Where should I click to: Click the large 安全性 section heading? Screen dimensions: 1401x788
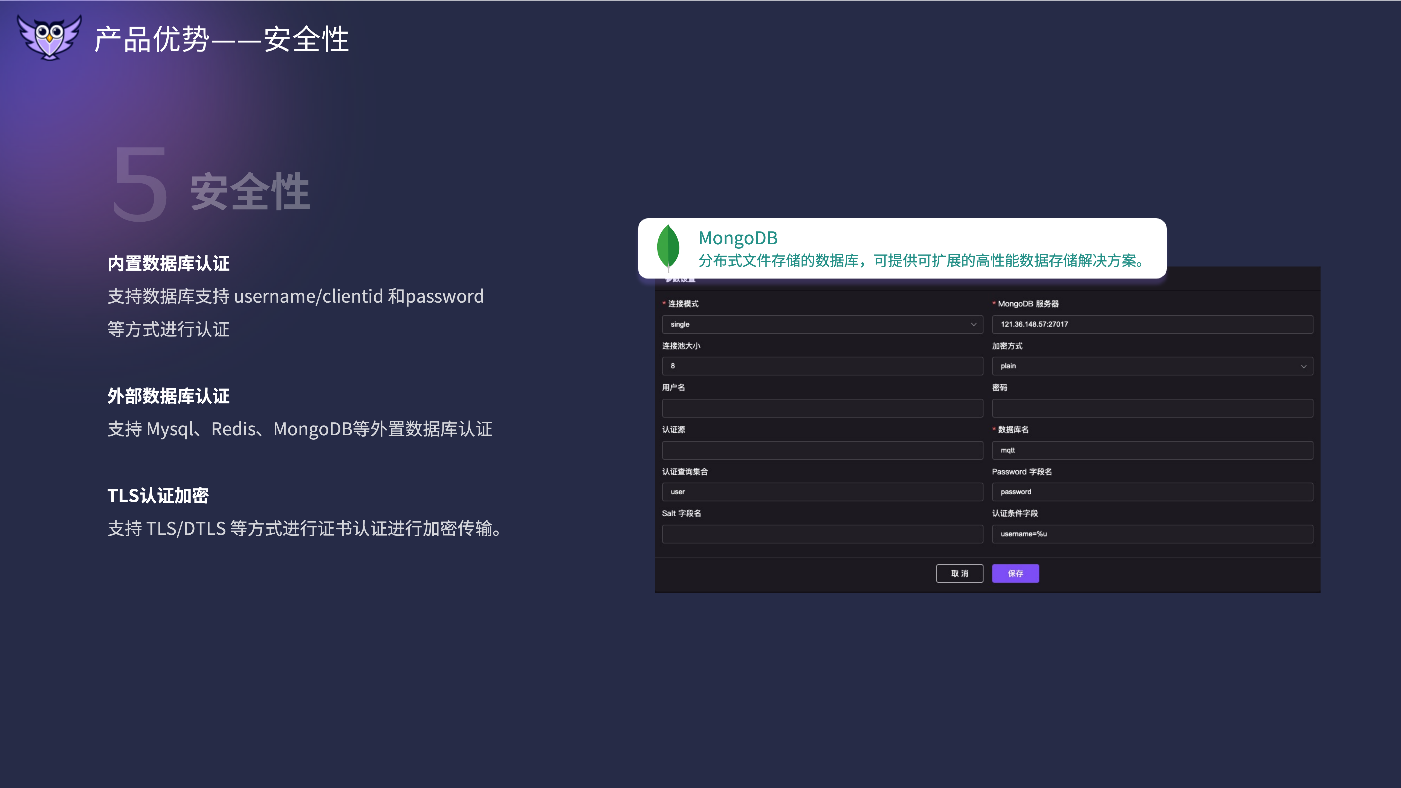(250, 192)
